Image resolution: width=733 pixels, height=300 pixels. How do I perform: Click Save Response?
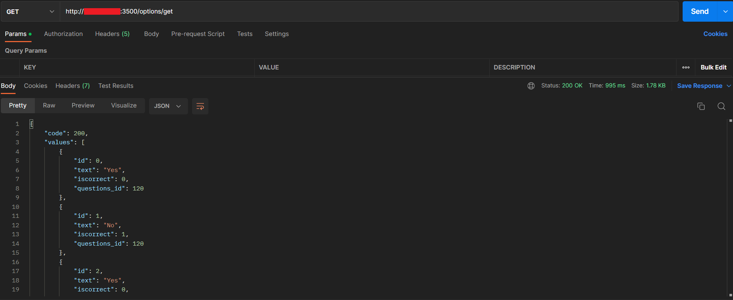[699, 86]
